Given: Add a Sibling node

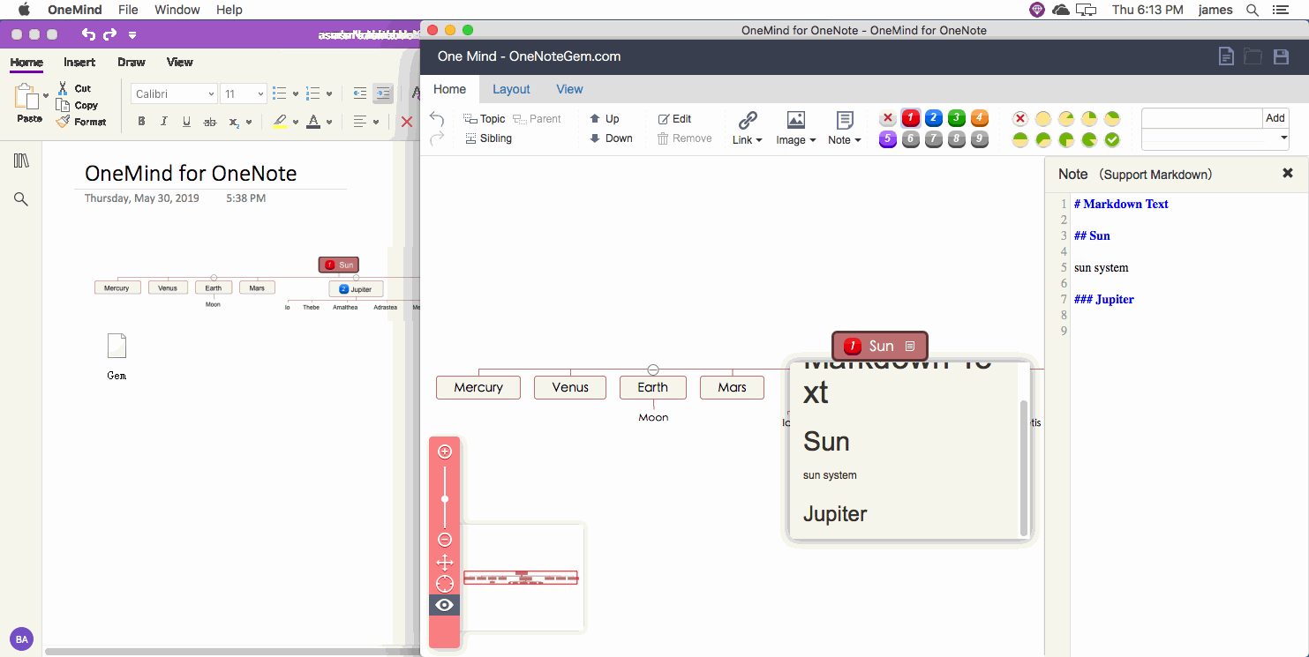Looking at the screenshot, I should pyautogui.click(x=489, y=138).
